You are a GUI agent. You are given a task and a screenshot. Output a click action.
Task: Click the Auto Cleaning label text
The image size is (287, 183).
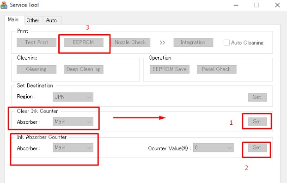point(247,43)
